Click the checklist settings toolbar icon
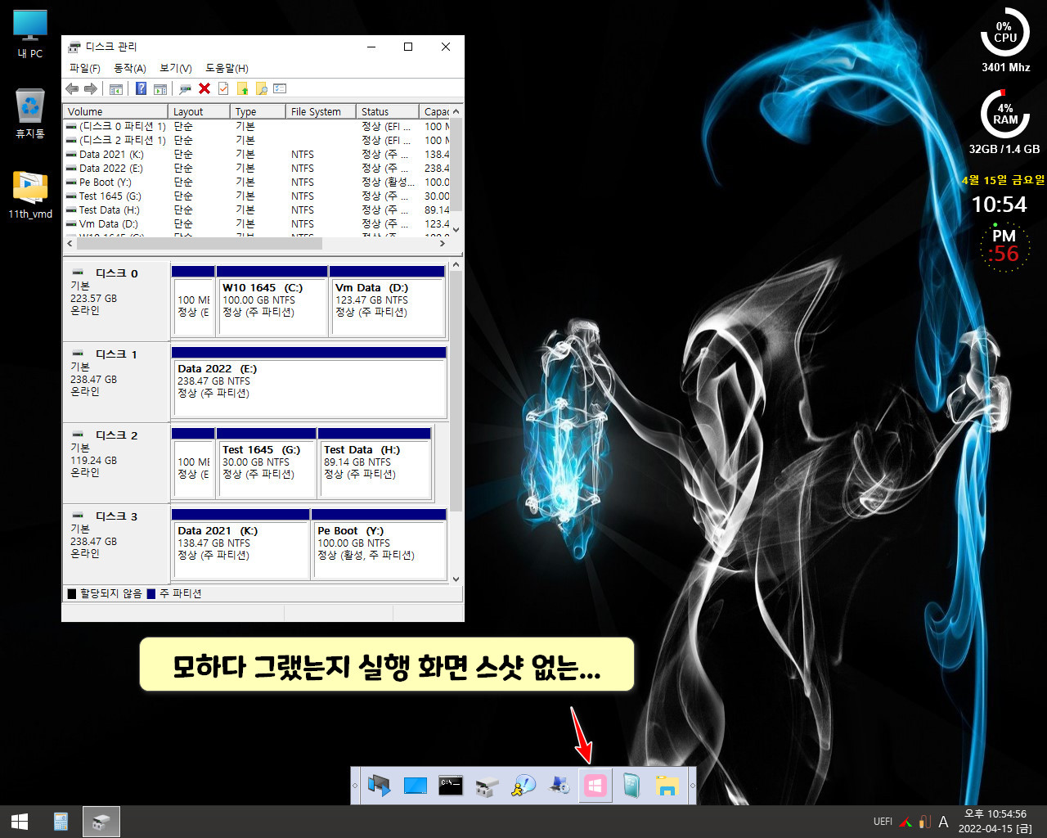 (280, 88)
